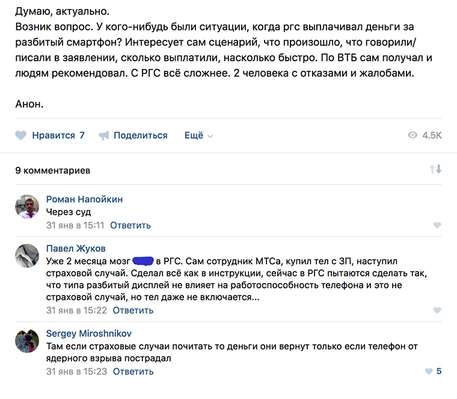Open Павел Жуков's profile picture
Viewport: 457px width, 399px height.
[x=27, y=255]
